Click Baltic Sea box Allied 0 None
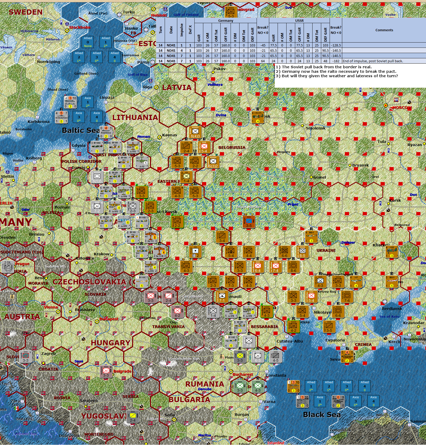 (x=88, y=42)
